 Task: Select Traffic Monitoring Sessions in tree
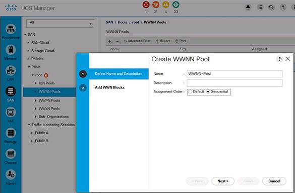pos(53,125)
